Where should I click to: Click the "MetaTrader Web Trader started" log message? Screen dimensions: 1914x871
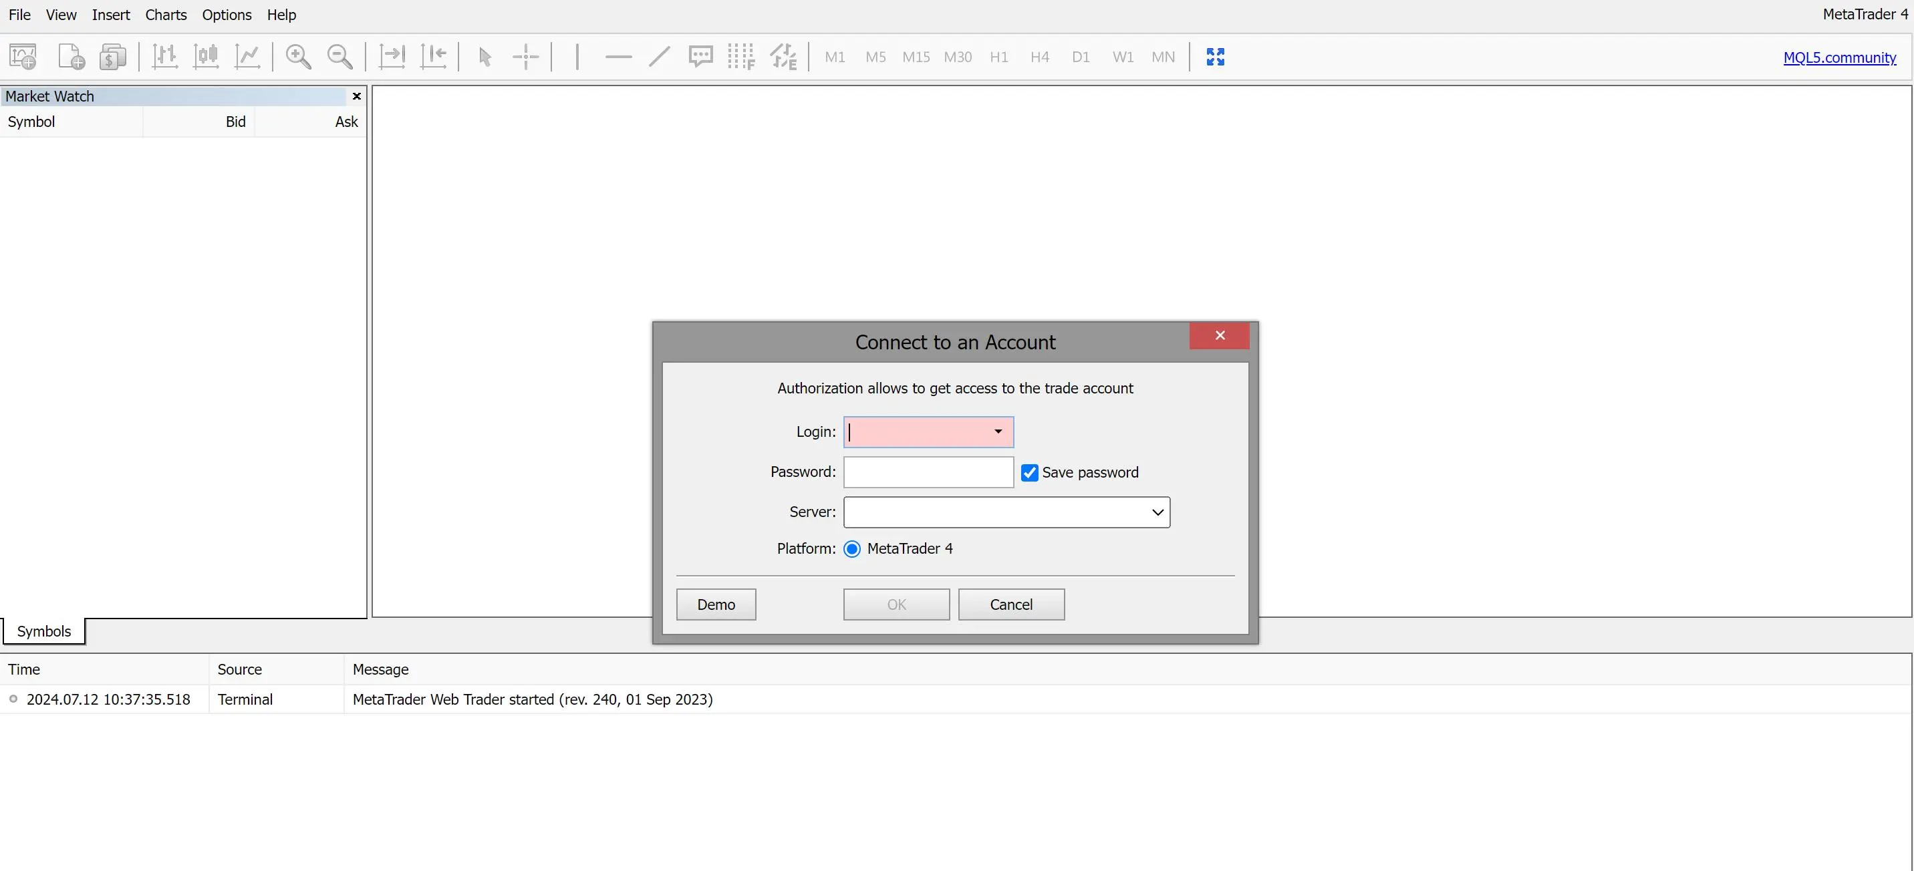pos(532,699)
